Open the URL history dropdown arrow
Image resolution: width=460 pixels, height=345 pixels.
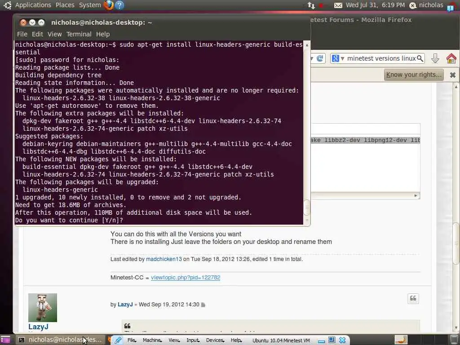click(312, 59)
